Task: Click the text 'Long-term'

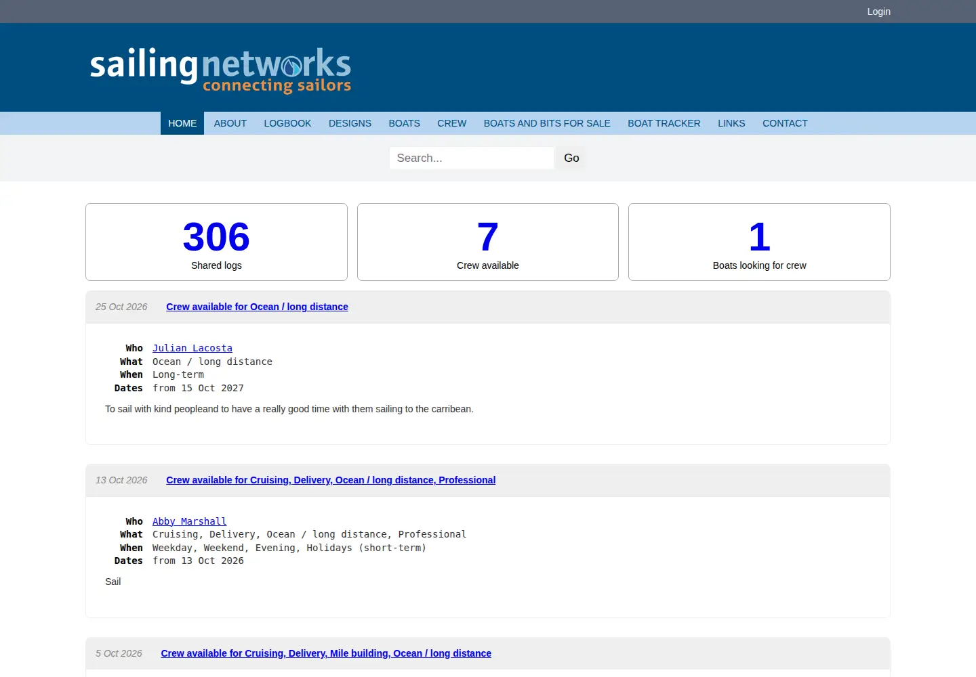Action: pyautogui.click(x=178, y=374)
